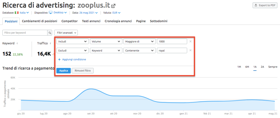Viewport: 280px width, 118px height.
Task: Expand the Filtri avanzati dropdown
Action: [x=66, y=33]
